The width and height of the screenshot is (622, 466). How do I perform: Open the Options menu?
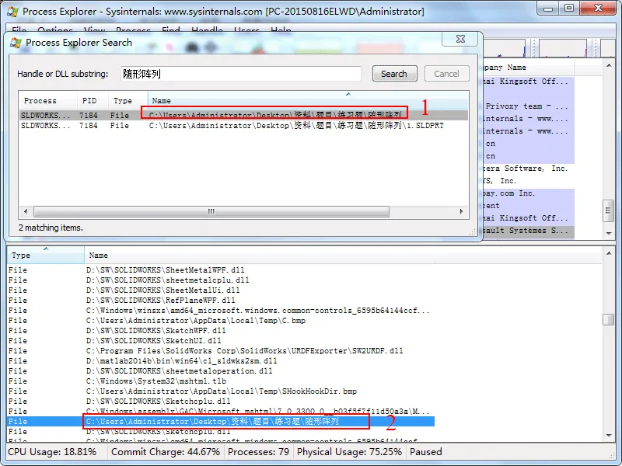point(54,30)
